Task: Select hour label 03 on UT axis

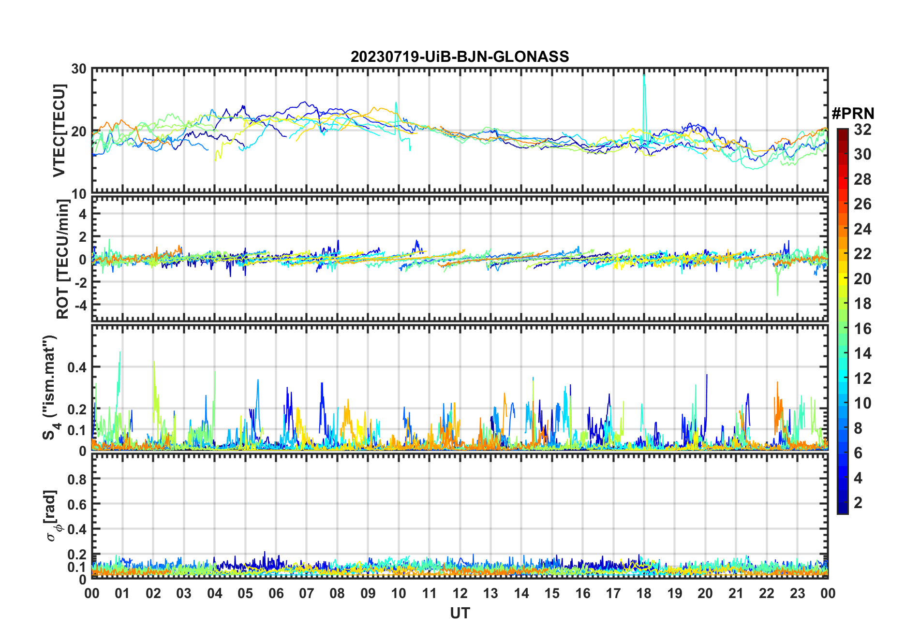Action: pyautogui.click(x=184, y=593)
